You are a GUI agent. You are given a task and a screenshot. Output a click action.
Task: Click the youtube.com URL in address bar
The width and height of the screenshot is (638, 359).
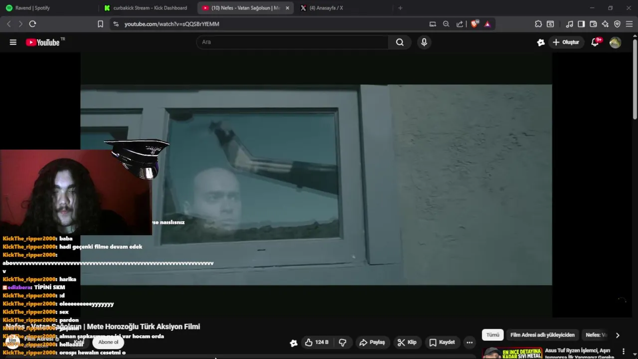click(x=172, y=24)
